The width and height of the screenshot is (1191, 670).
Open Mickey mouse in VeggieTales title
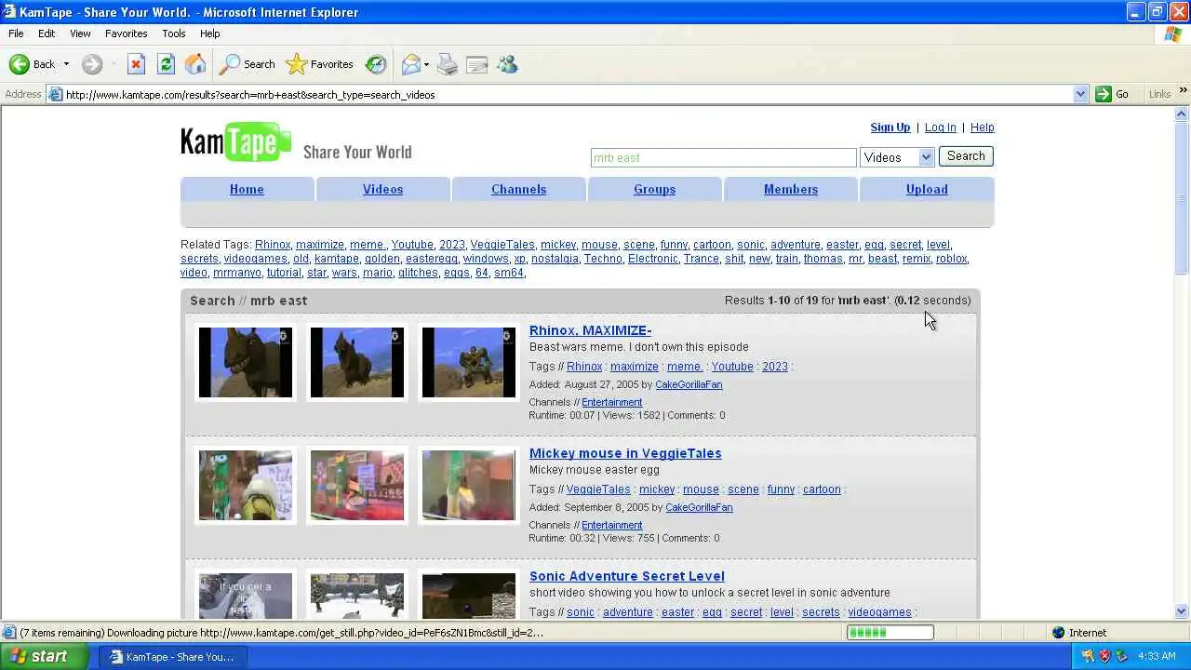pos(625,453)
